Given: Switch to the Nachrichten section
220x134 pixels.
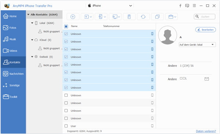Looking at the screenshot, I should [13, 74].
